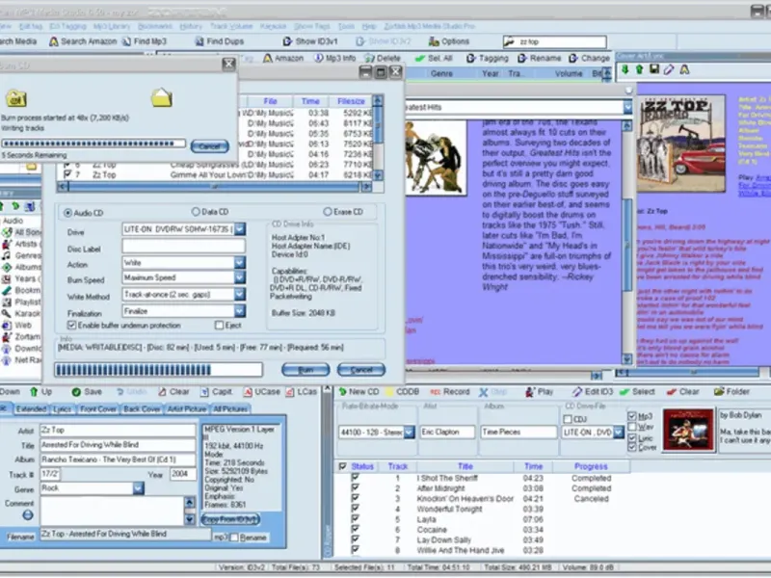Tick the Eject checkbox

click(220, 326)
